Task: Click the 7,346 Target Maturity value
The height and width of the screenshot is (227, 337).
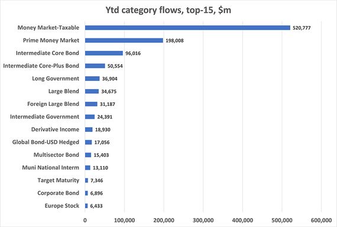Action: point(97,180)
